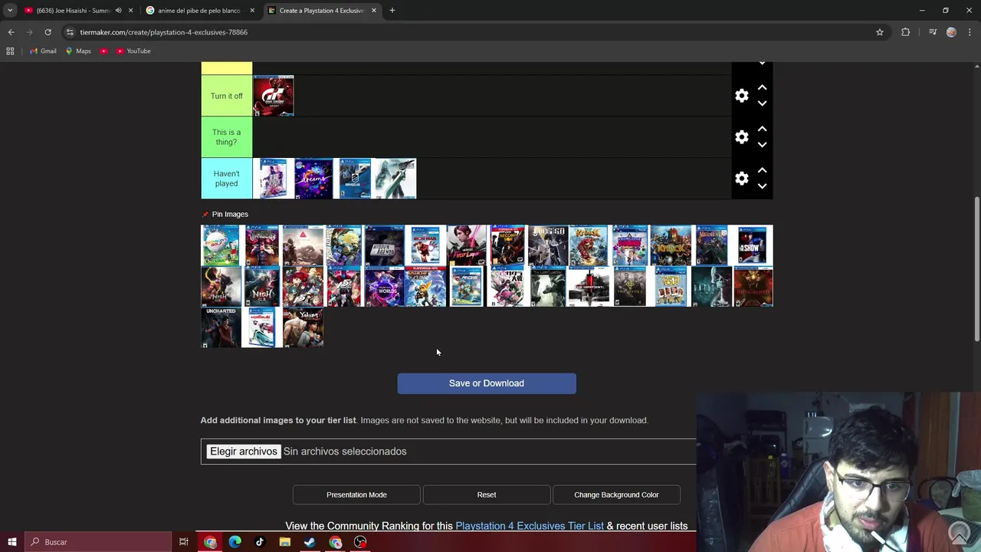
Task: Bookmark this page with star icon
Action: pos(880,32)
